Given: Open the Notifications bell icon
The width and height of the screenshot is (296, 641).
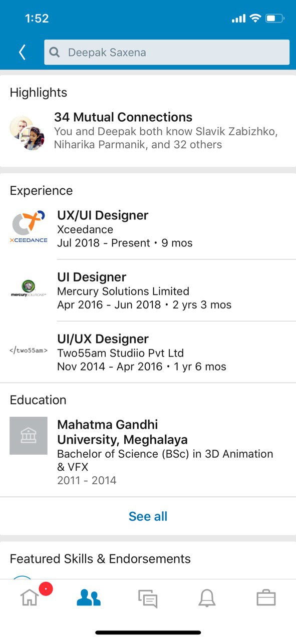Looking at the screenshot, I should pos(207,598).
